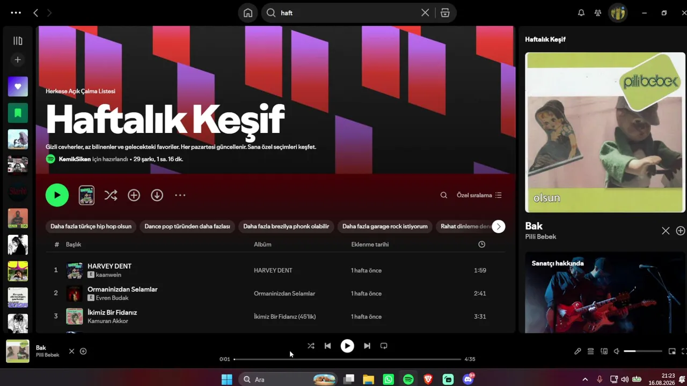Open the notifications bell

click(581, 13)
